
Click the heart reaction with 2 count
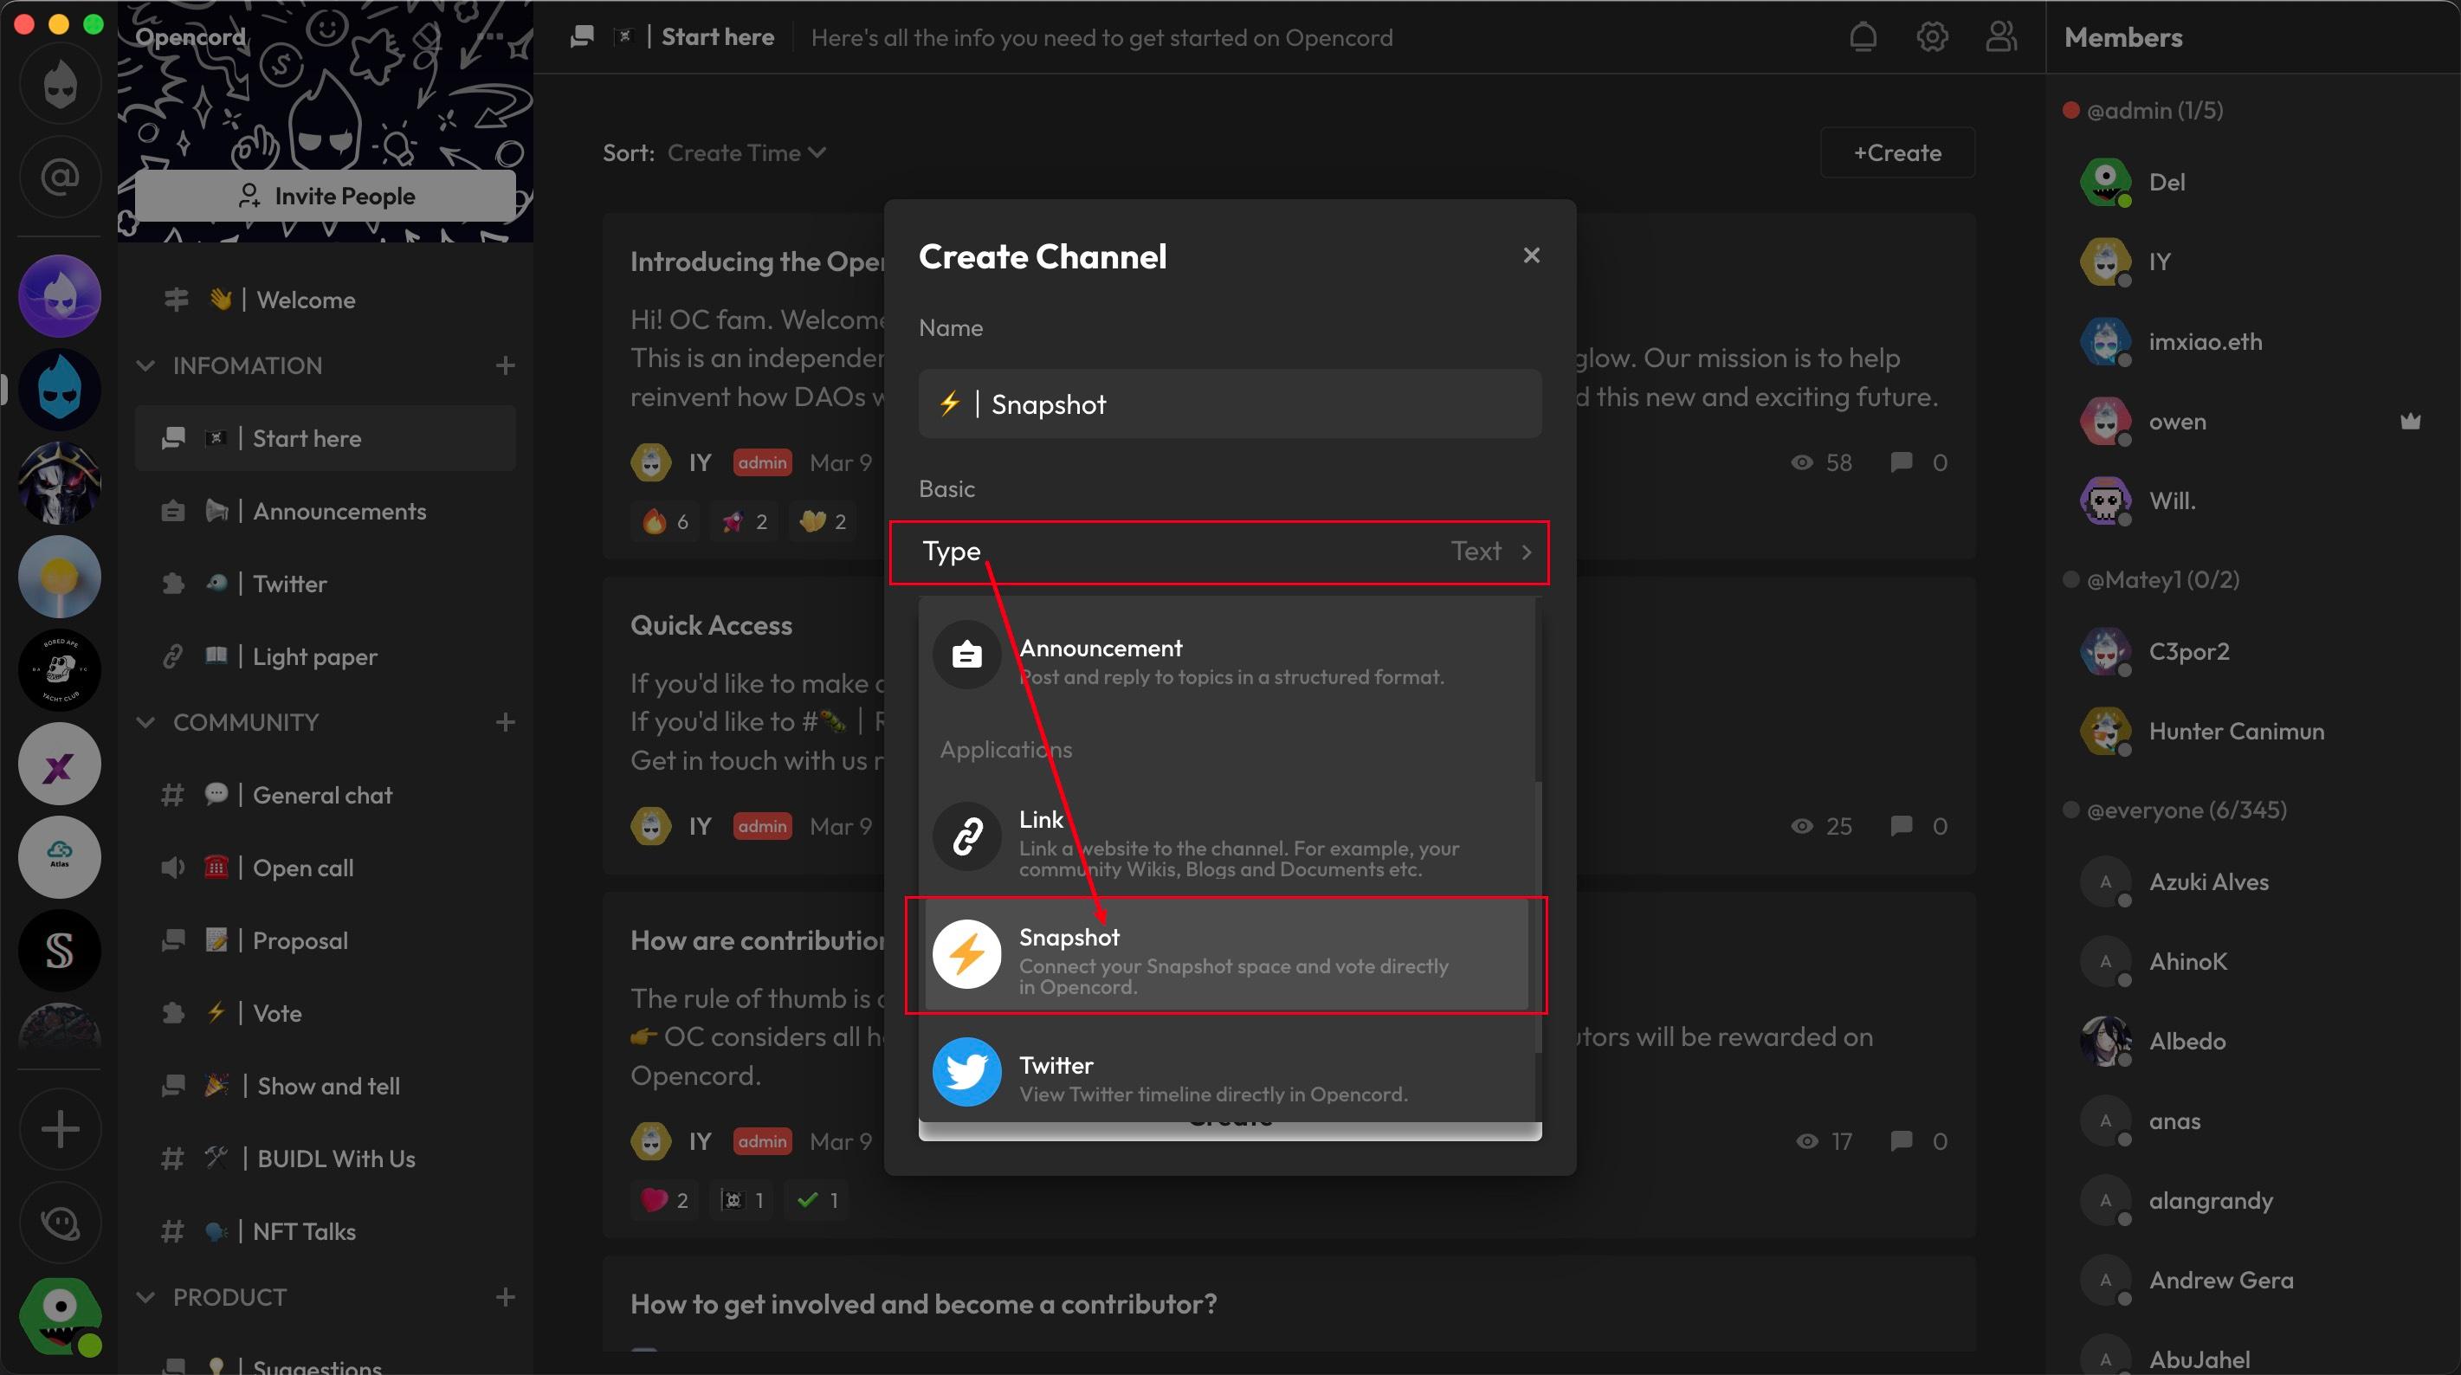click(665, 1199)
